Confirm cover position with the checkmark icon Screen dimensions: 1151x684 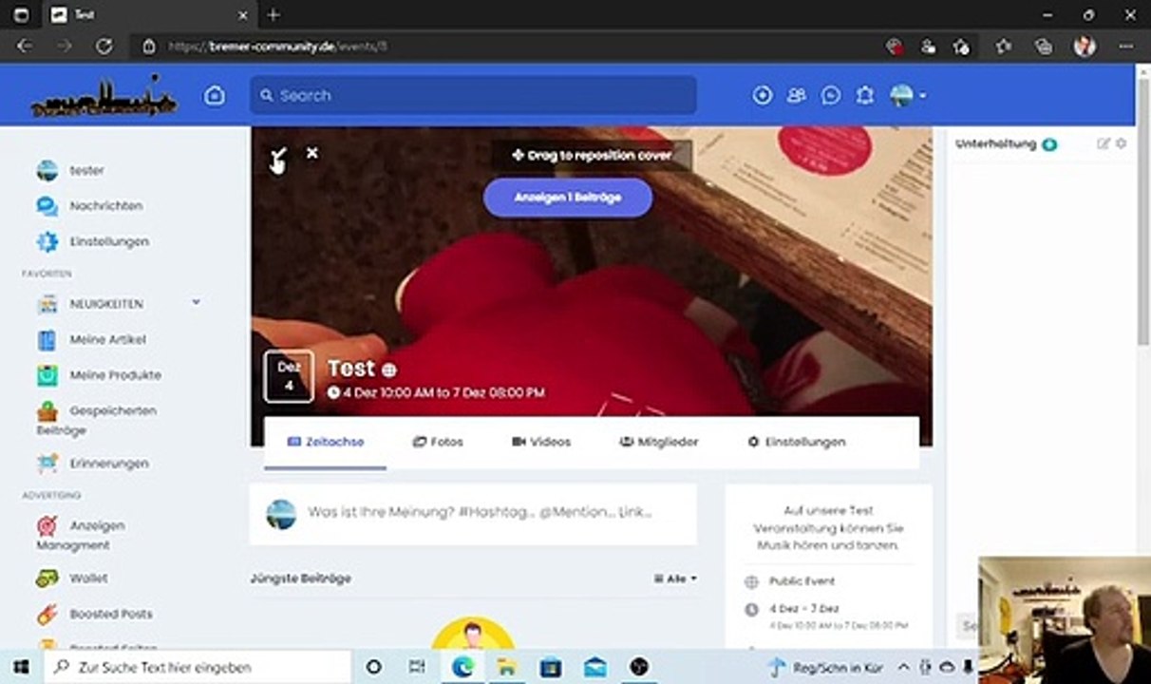(277, 155)
